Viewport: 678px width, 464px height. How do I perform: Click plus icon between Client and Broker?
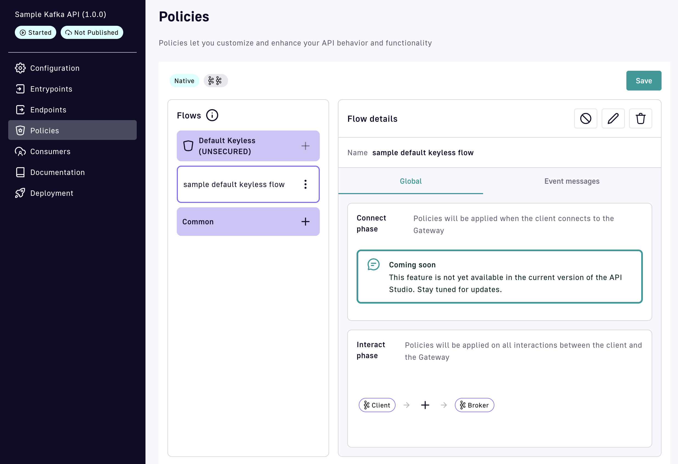(x=425, y=405)
